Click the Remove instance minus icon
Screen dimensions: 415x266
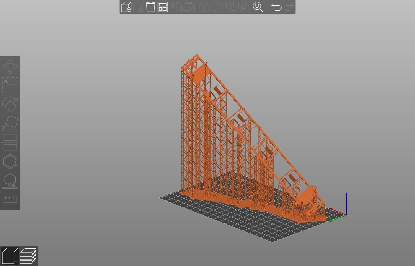click(x=216, y=7)
